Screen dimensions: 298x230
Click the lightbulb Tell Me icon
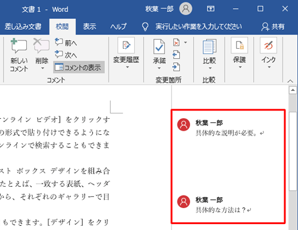tap(145, 27)
